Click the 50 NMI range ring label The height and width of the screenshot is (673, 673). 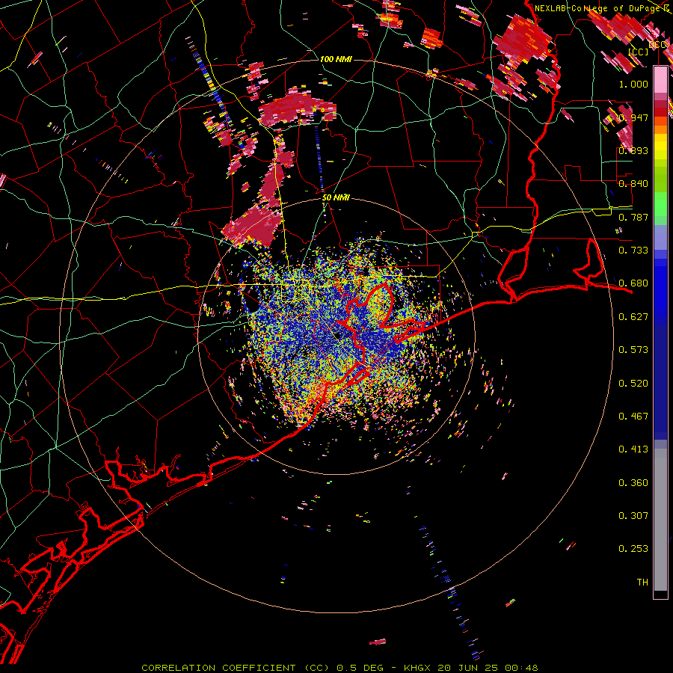[x=336, y=198]
